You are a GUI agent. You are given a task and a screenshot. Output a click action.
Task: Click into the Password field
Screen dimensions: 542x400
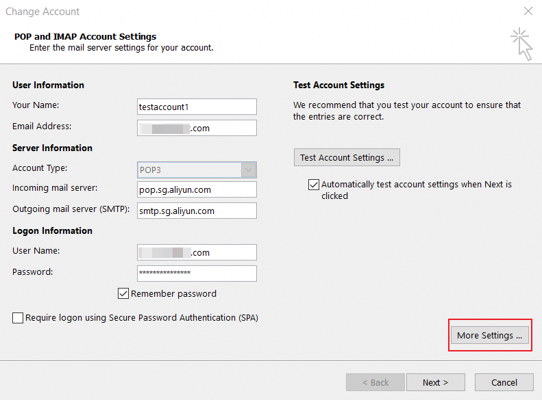coord(197,274)
